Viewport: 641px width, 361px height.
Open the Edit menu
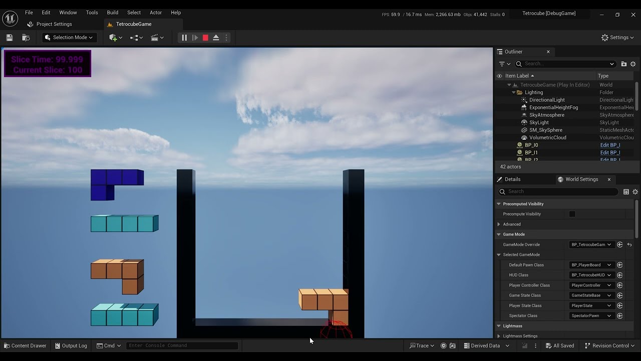(x=46, y=13)
